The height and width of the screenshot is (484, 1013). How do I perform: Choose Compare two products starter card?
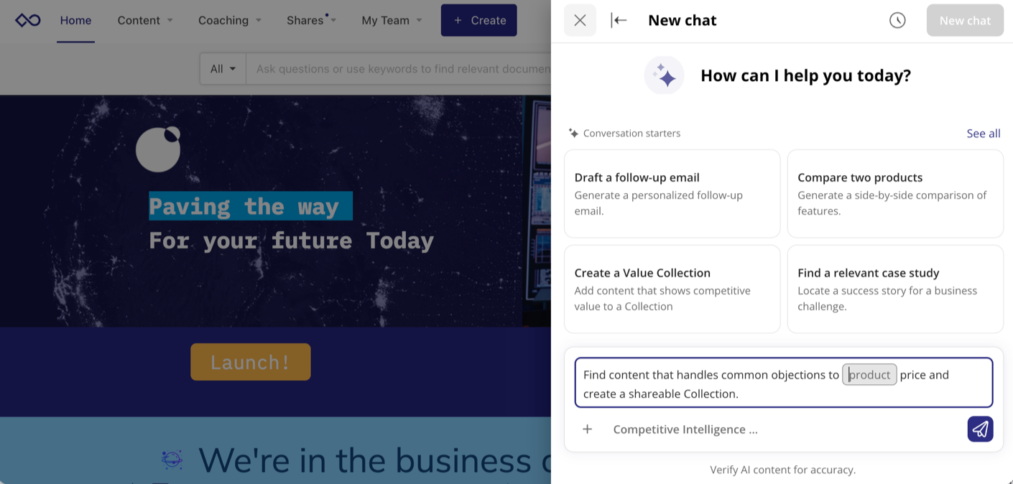(894, 193)
